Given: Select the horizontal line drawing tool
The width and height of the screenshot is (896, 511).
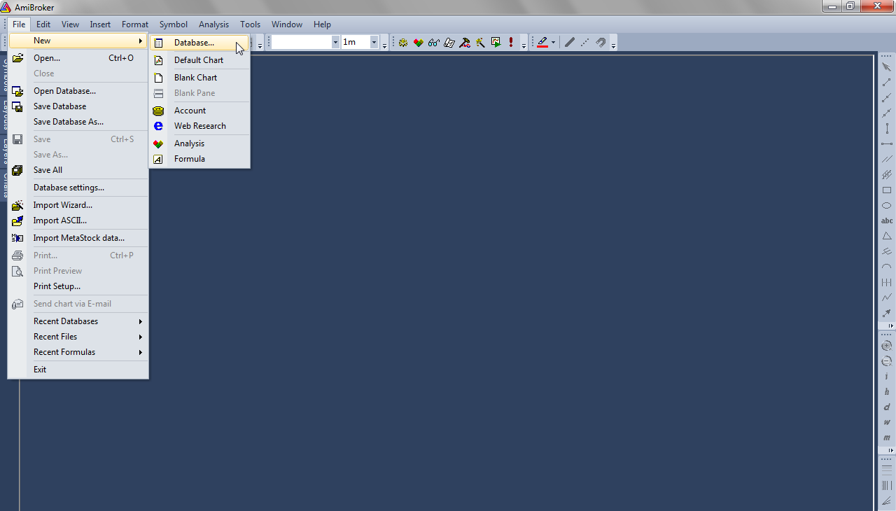Looking at the screenshot, I should coord(887,143).
